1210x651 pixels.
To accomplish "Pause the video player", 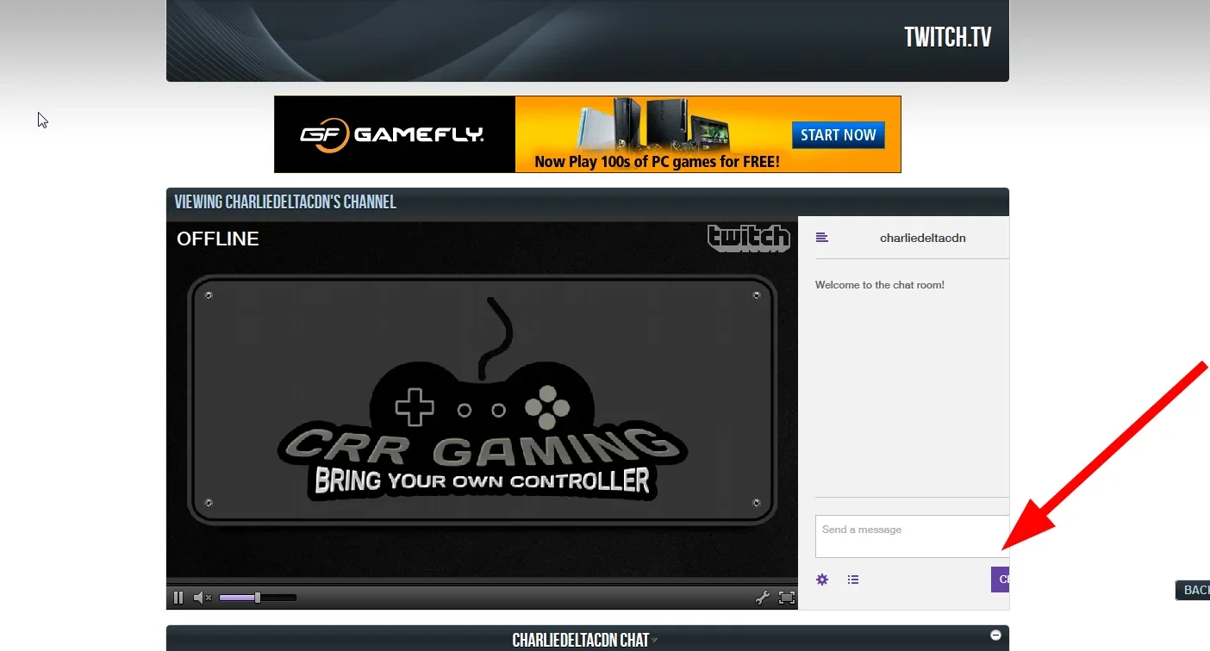I will (178, 598).
